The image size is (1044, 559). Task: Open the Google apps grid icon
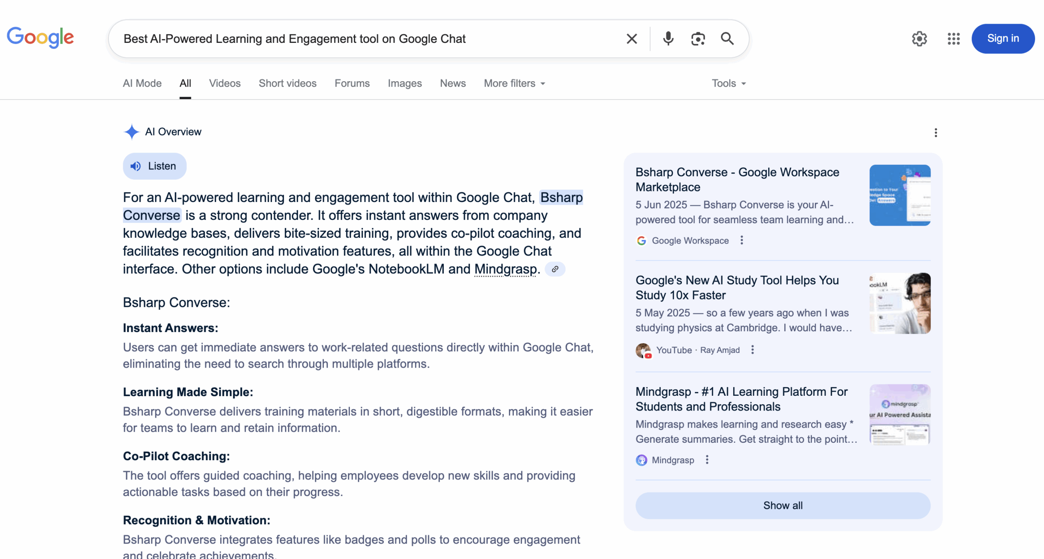pyautogui.click(x=953, y=39)
